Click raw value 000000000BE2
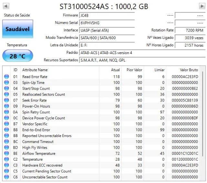The height and width of the screenshot is (183, 207). pos(185,88)
